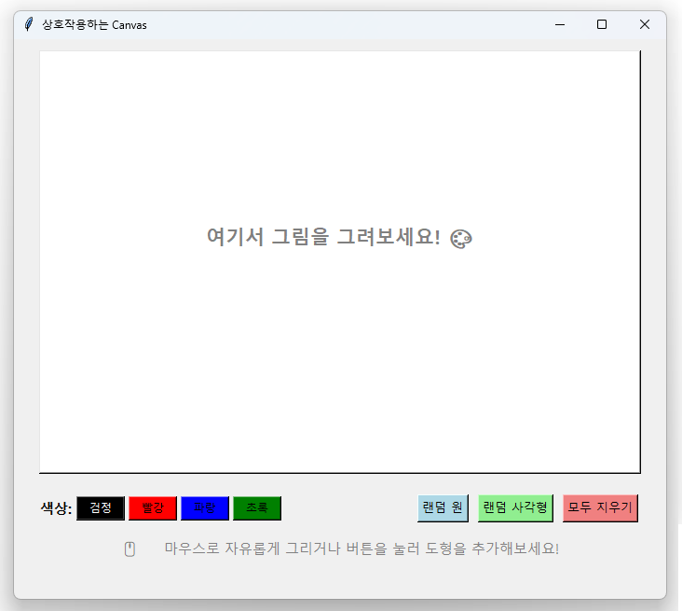Click the 색상: label
This screenshot has width=682, height=611.
56,508
